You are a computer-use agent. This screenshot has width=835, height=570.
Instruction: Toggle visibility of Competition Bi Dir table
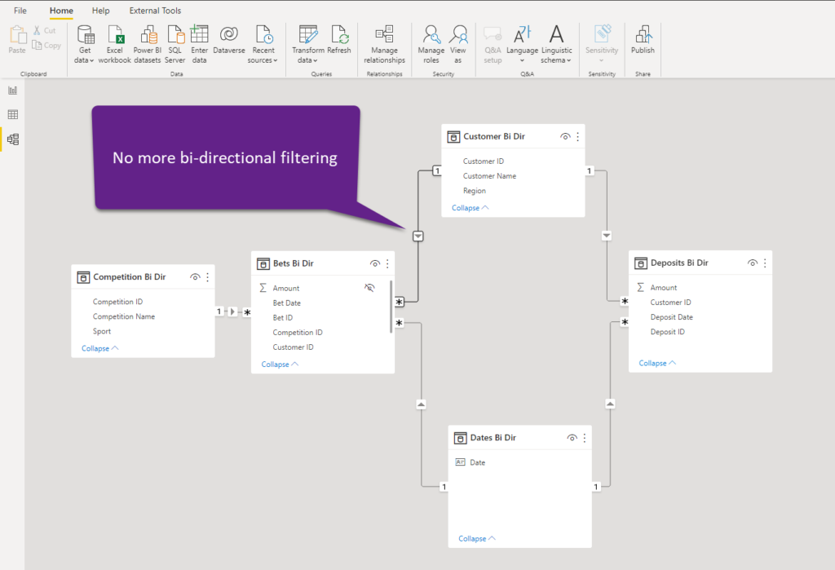(195, 277)
